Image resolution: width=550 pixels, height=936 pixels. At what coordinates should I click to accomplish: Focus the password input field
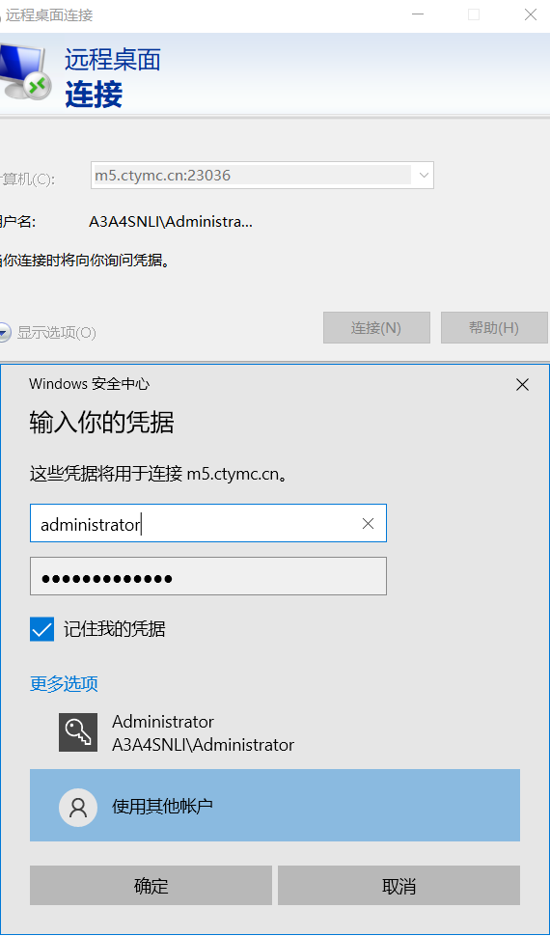208,576
